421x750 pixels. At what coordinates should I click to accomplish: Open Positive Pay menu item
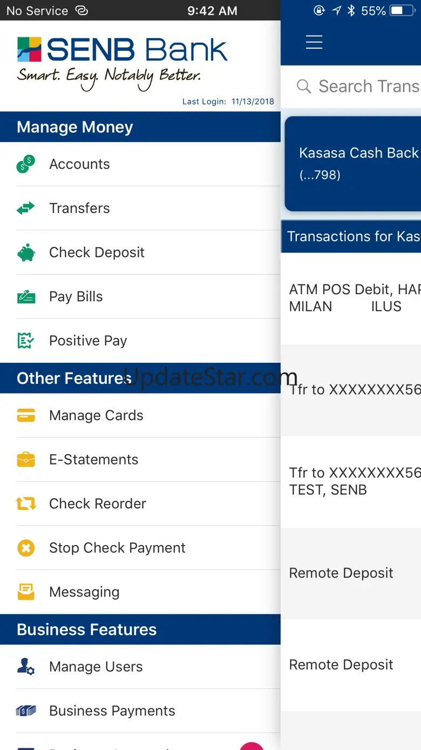[140, 341]
